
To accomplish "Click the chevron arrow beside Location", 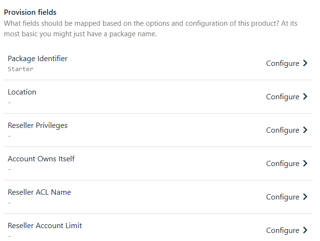I will [x=305, y=97].
